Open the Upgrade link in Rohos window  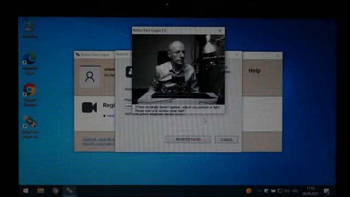98,141
